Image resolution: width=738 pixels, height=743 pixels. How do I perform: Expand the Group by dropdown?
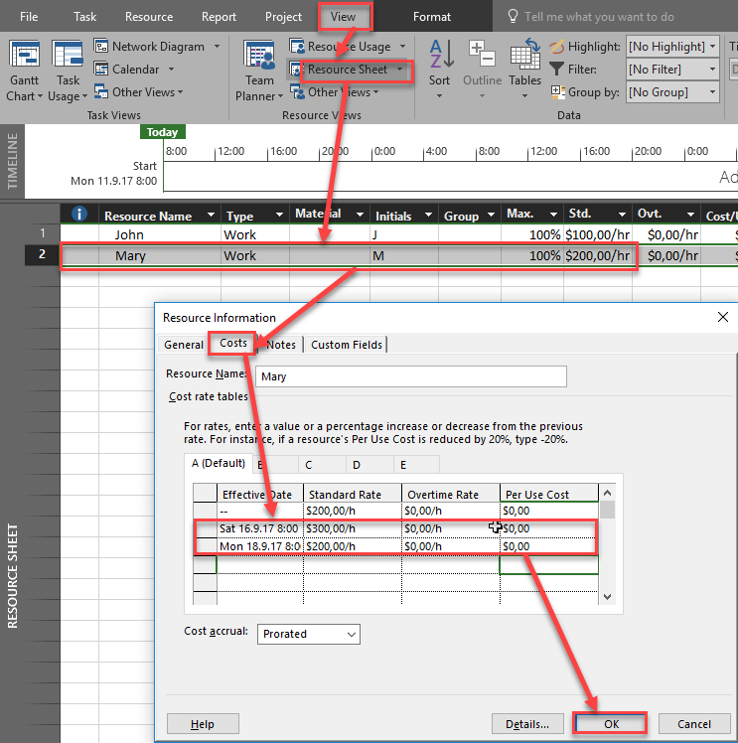[712, 92]
